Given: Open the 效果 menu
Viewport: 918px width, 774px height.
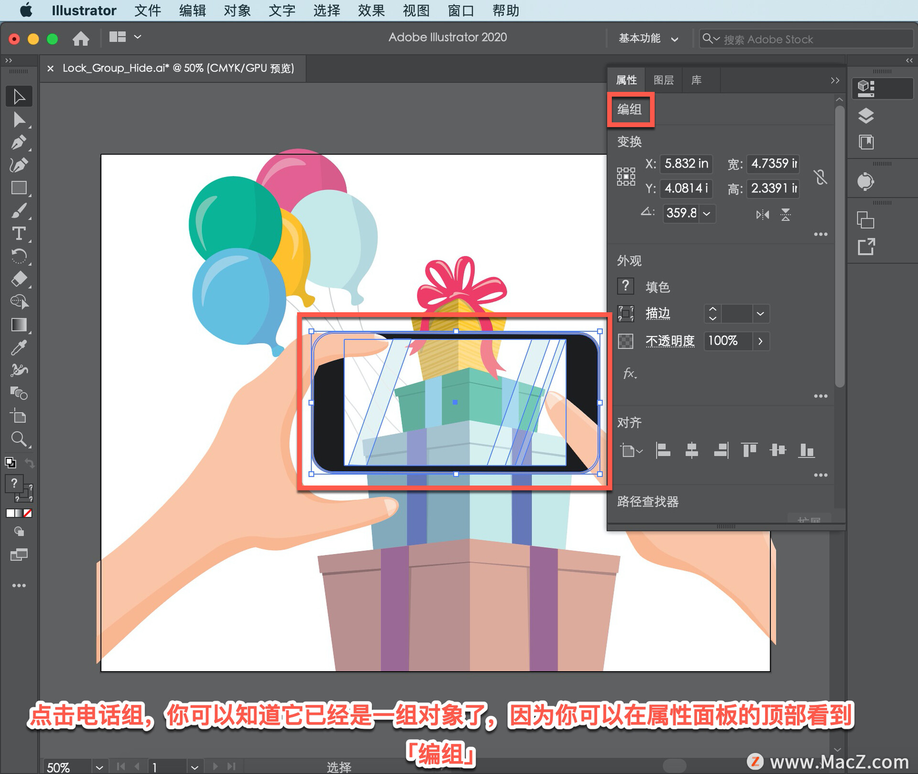Looking at the screenshot, I should [x=371, y=11].
